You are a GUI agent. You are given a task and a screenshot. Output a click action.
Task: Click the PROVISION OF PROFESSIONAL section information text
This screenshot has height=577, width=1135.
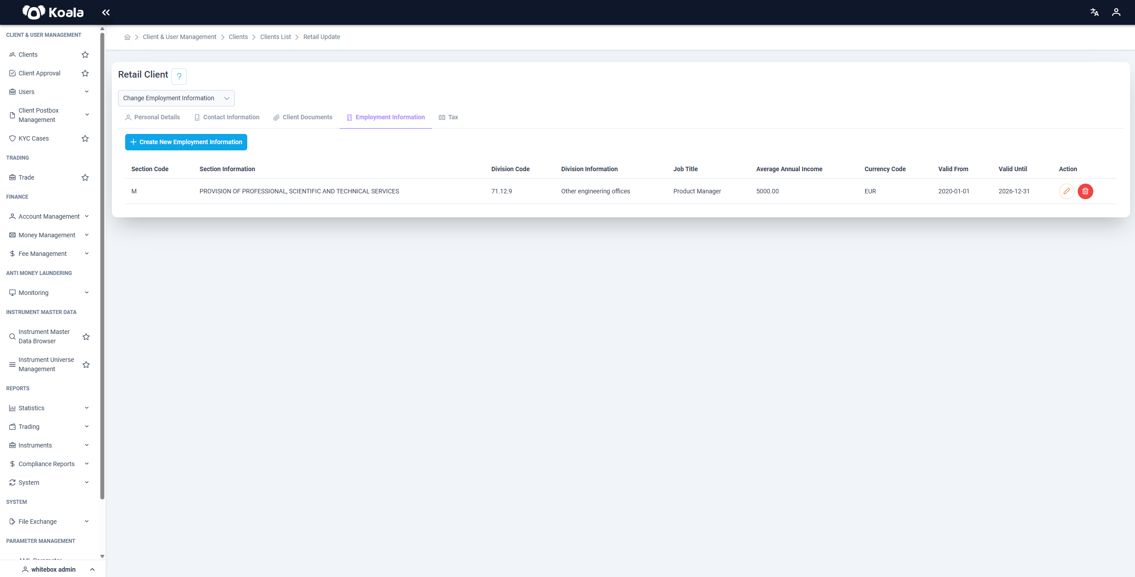pyautogui.click(x=299, y=191)
